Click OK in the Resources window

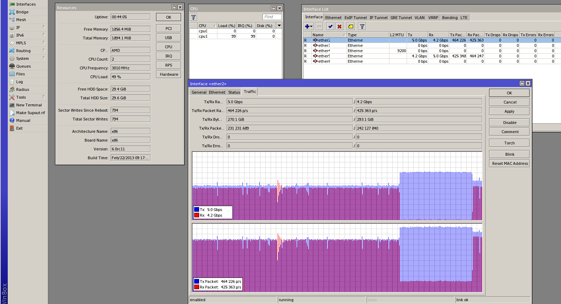click(x=168, y=17)
